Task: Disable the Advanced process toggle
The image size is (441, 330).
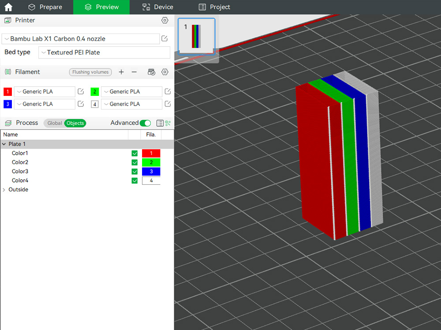Action: click(x=146, y=123)
